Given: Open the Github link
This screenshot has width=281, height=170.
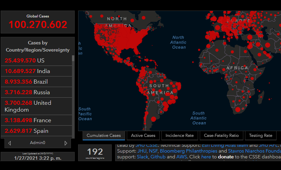Looking at the screenshot, I should (x=158, y=157).
